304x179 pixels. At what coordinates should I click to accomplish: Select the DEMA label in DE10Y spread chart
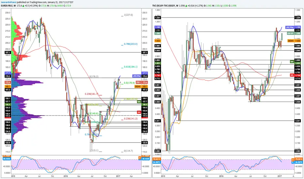click(x=291, y=41)
